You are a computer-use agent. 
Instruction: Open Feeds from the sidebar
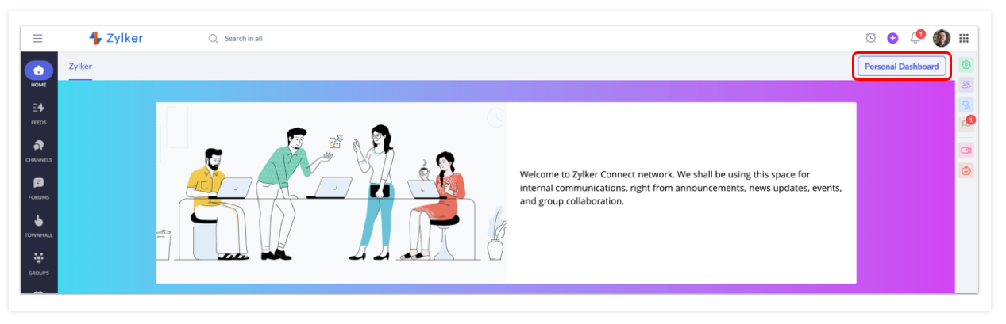(38, 112)
